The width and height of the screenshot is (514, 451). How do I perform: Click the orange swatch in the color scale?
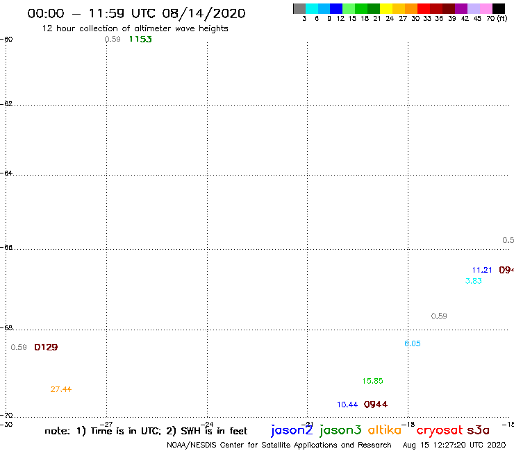(411, 8)
